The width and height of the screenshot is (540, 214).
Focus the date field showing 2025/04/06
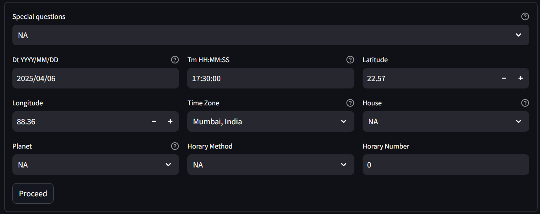click(96, 78)
